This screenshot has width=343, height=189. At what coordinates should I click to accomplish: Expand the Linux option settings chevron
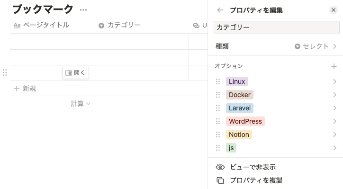coord(334,81)
